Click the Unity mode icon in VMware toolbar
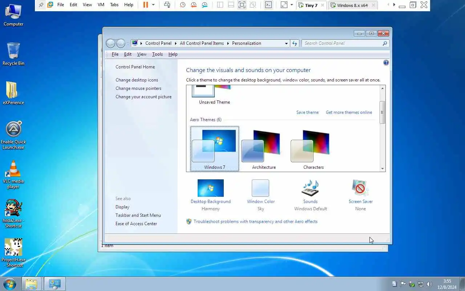 click(253, 5)
